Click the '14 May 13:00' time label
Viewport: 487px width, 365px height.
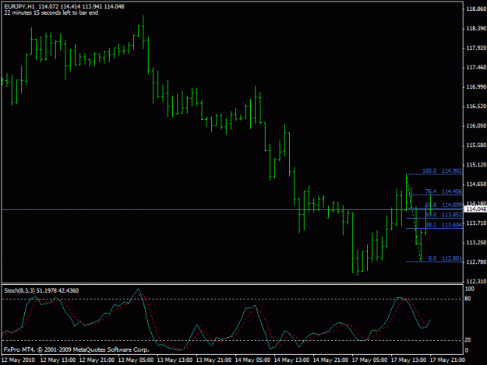(291, 360)
